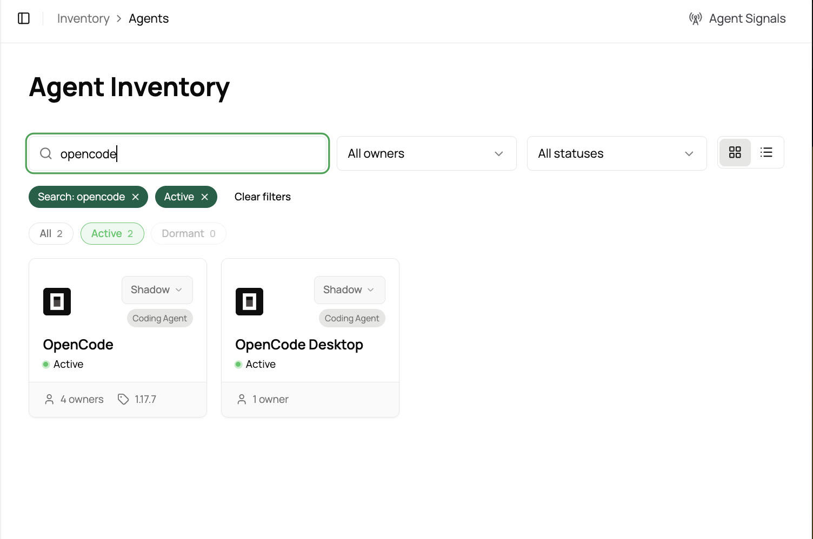Open Agent Signals from the header
This screenshot has width=813, height=539.
(737, 18)
